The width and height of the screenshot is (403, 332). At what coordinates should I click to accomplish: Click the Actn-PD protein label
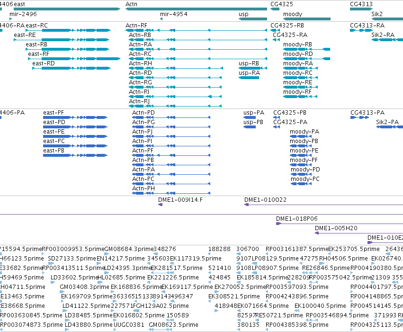[x=143, y=113]
